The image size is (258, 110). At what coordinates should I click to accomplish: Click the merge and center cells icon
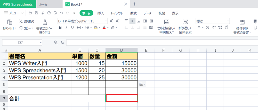click(x=167, y=22)
